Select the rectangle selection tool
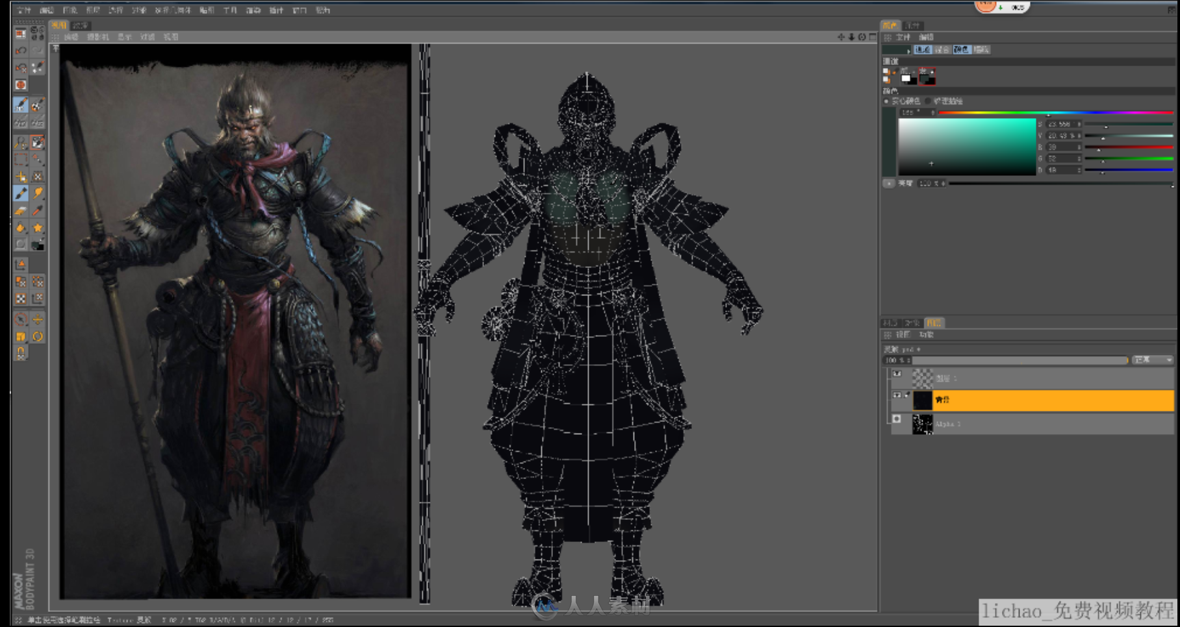 click(x=21, y=159)
